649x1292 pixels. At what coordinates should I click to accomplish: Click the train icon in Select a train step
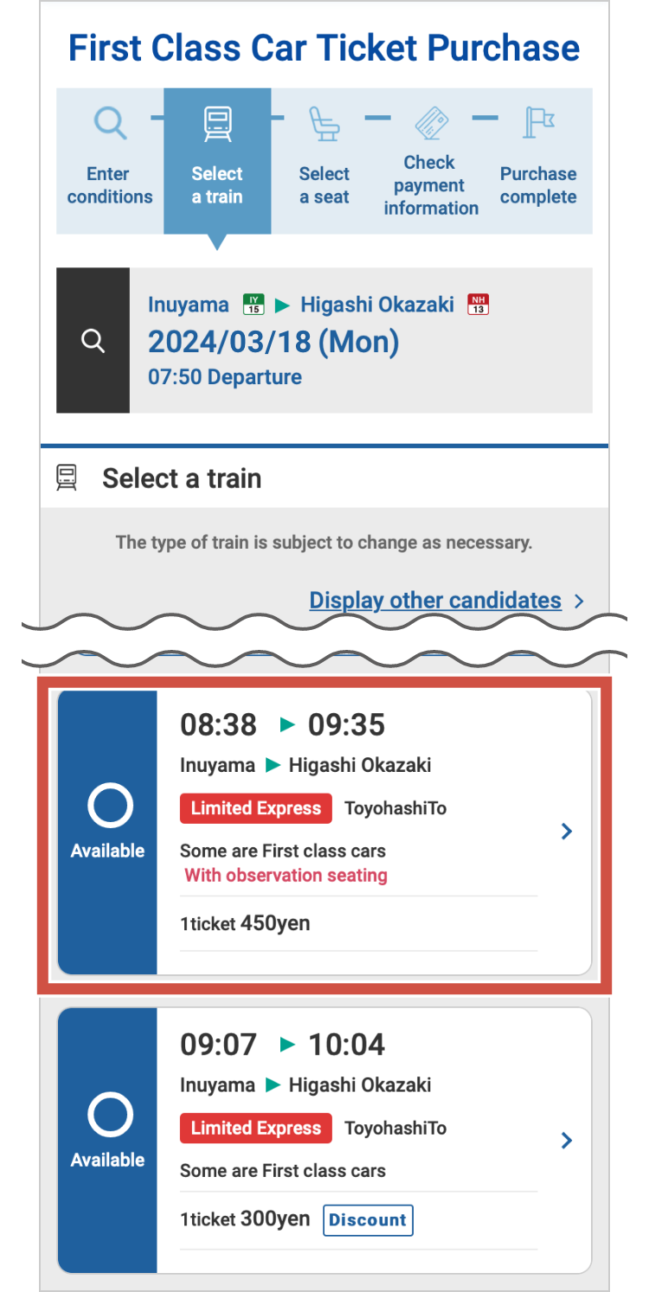(x=217, y=124)
